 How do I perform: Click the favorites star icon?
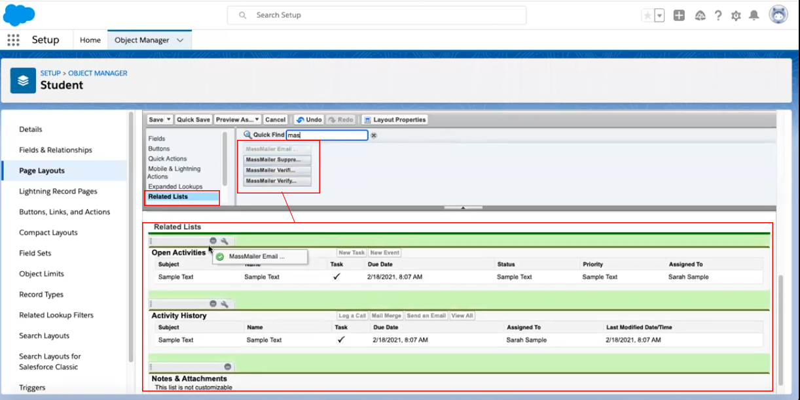coord(647,15)
